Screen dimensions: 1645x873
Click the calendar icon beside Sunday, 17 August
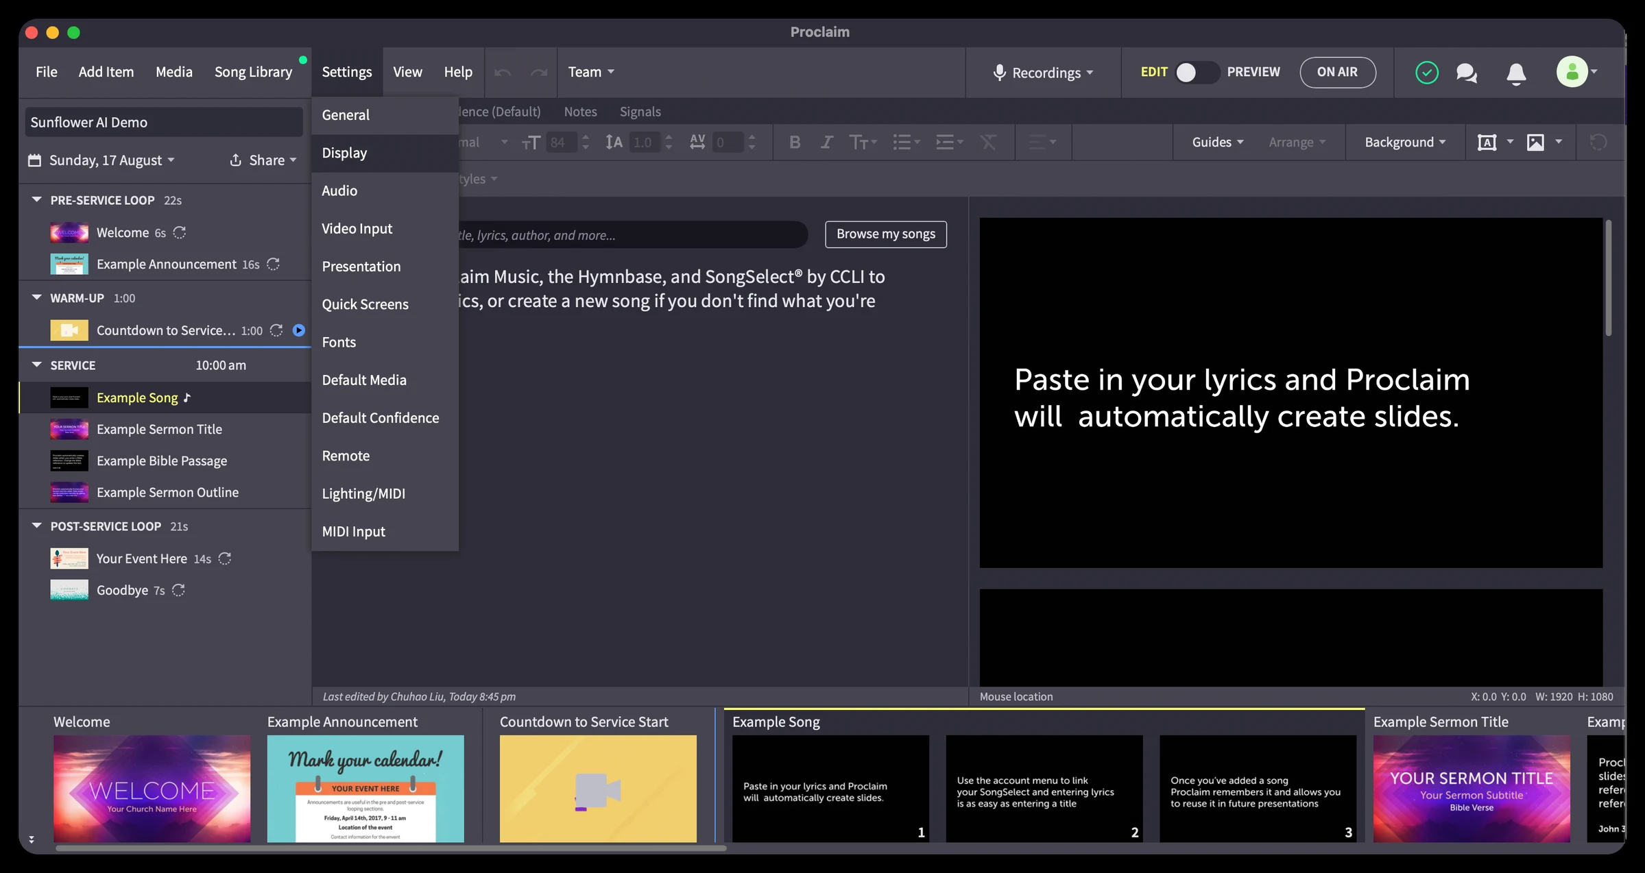click(x=34, y=160)
